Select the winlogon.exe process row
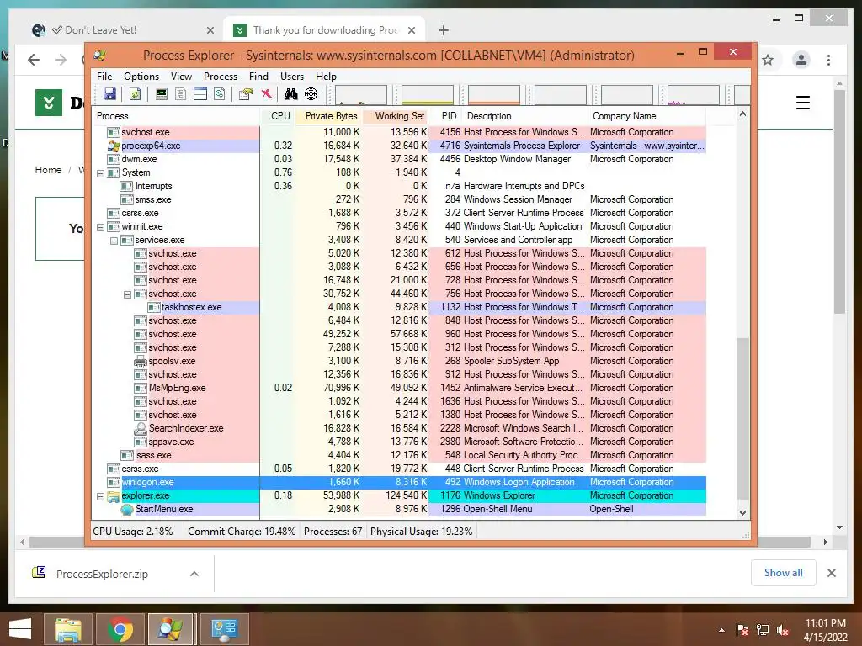 click(398, 482)
